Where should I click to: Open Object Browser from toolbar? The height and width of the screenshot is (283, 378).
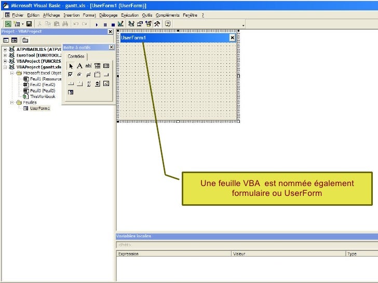148,24
